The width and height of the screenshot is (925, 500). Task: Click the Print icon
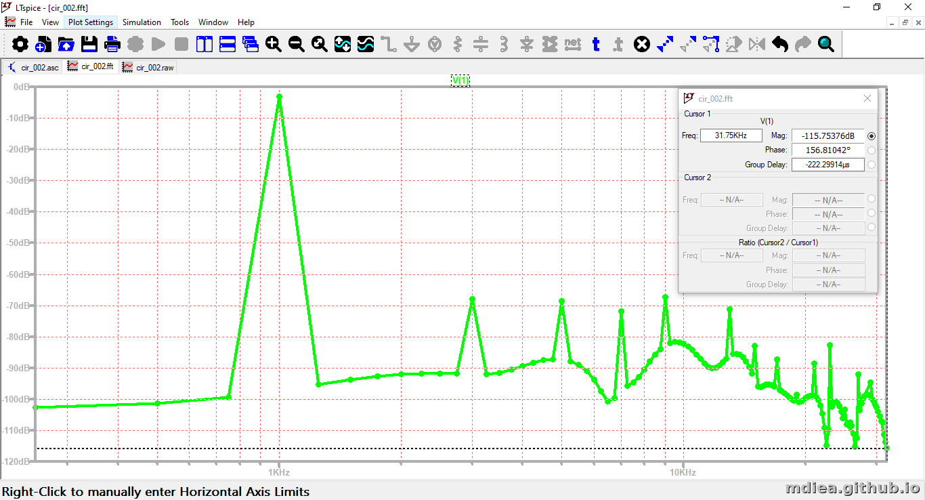click(x=112, y=45)
